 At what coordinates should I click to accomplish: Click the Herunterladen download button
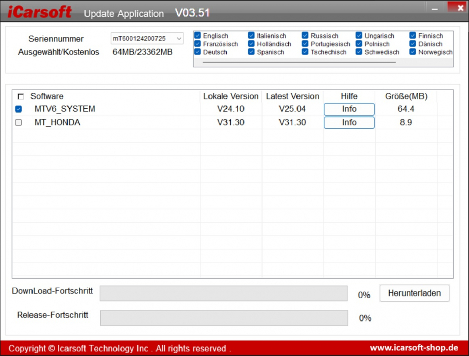[414, 293]
